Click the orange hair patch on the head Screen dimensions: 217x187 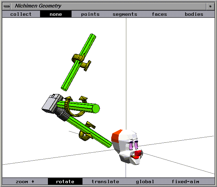pos(116,136)
